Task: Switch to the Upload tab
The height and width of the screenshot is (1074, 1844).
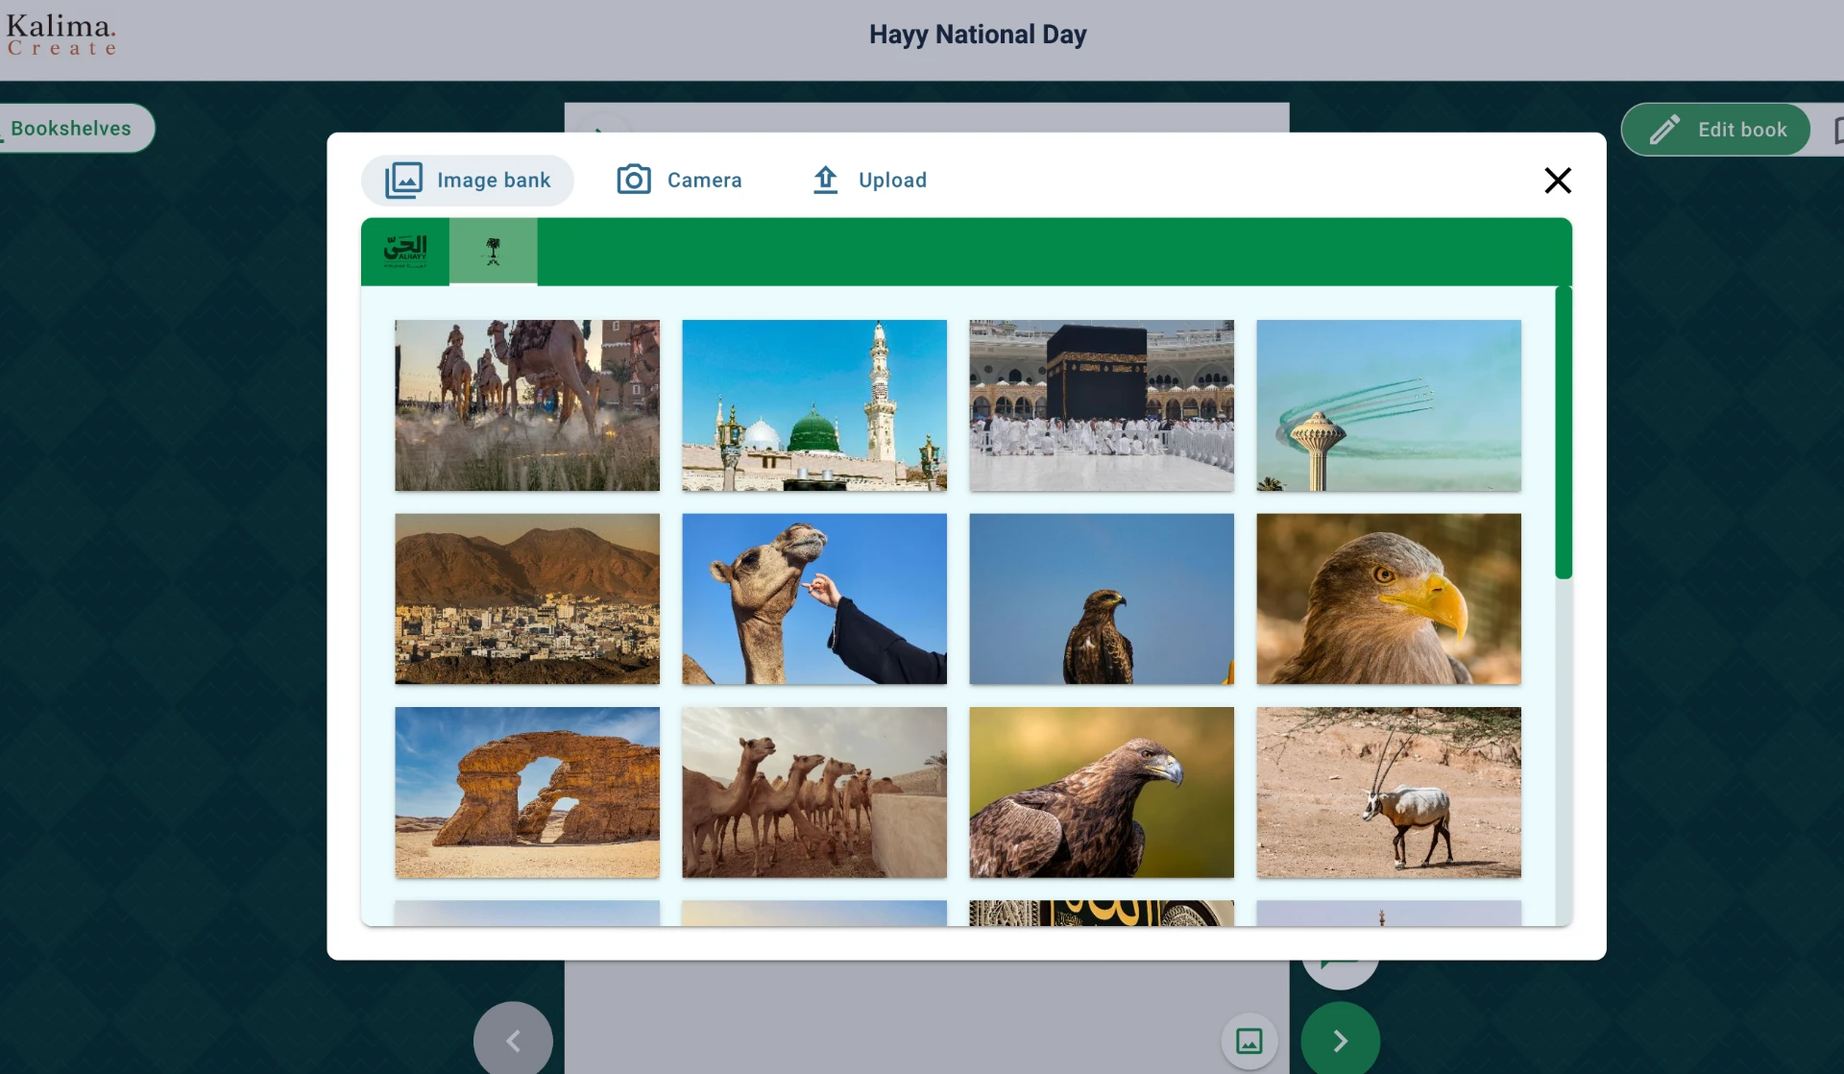Action: click(x=869, y=181)
